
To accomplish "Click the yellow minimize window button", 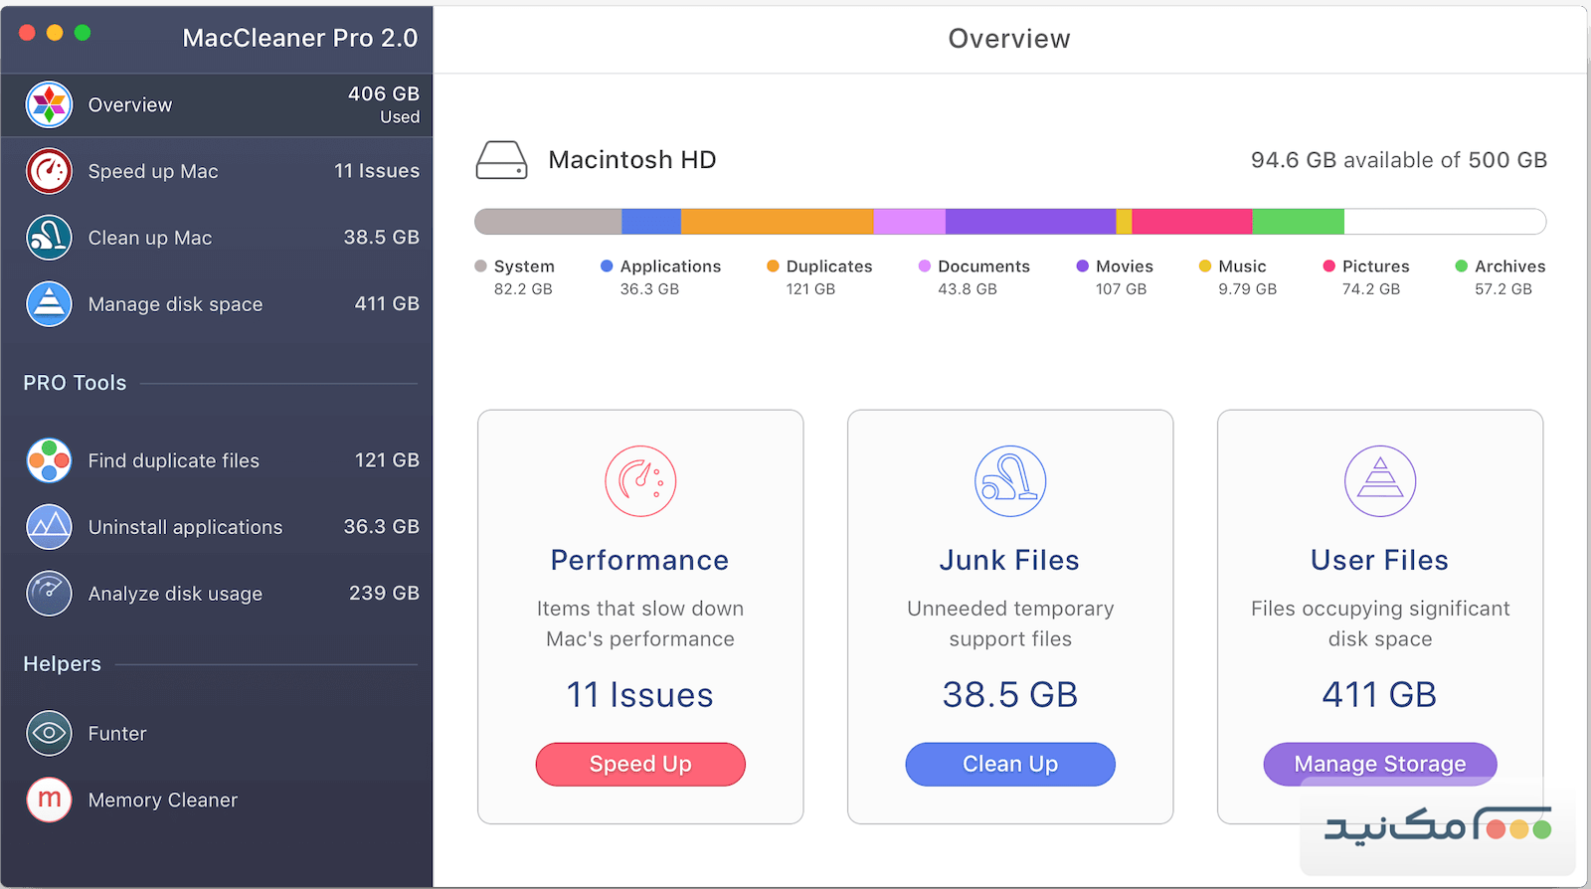I will click(55, 33).
